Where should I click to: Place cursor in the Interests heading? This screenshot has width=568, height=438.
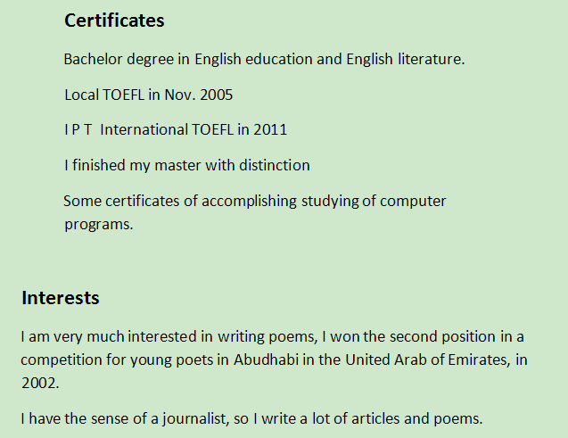point(60,298)
